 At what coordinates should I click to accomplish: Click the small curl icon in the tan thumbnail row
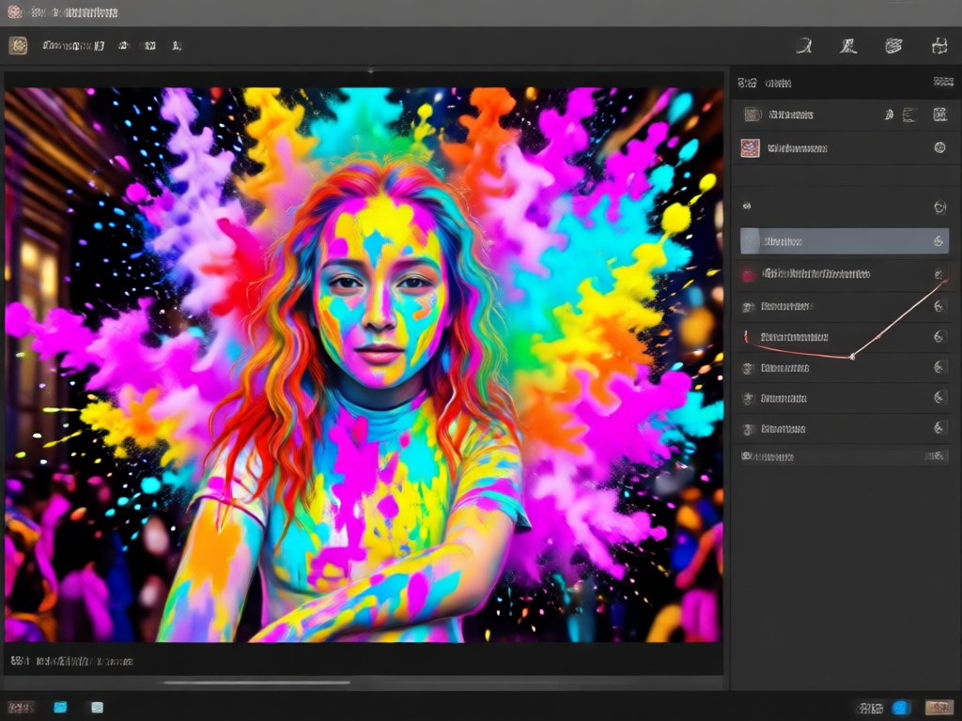coord(889,115)
